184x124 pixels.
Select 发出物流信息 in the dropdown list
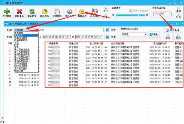pos(26,38)
